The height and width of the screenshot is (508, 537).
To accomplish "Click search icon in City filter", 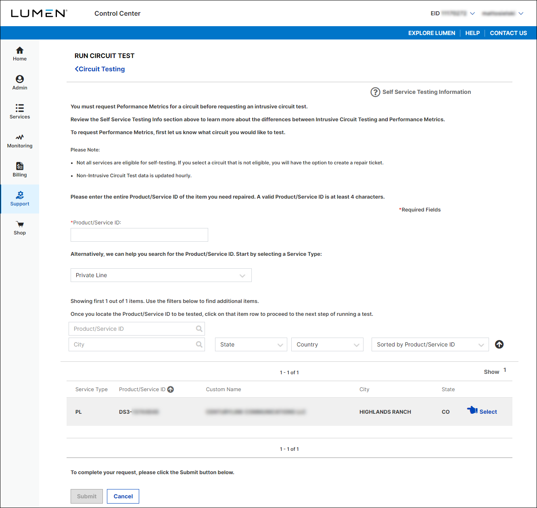I will [199, 344].
